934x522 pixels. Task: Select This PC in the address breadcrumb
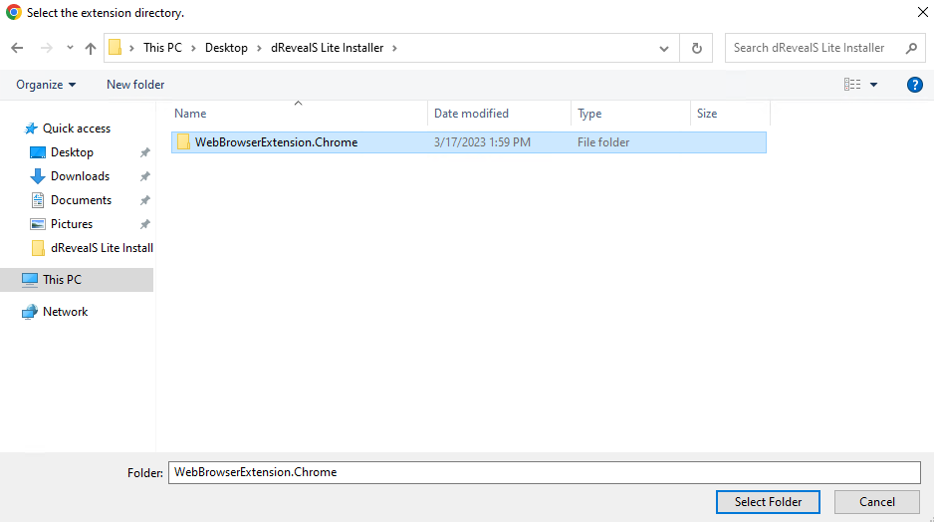(x=162, y=48)
